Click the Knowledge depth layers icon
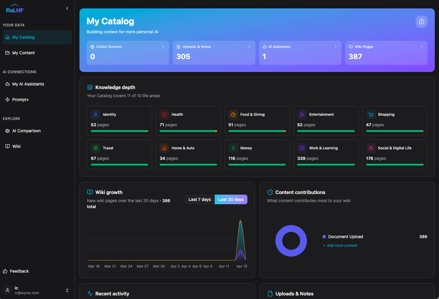This screenshot has height=299, width=439. 90,87
